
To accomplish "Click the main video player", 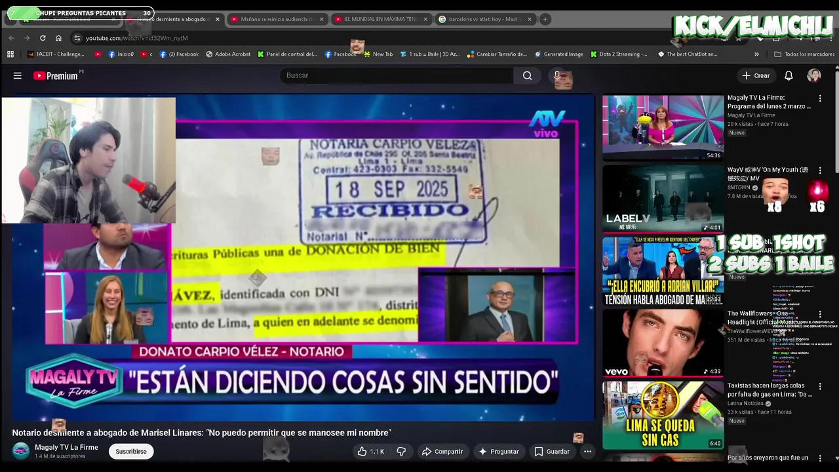I will click(303, 258).
